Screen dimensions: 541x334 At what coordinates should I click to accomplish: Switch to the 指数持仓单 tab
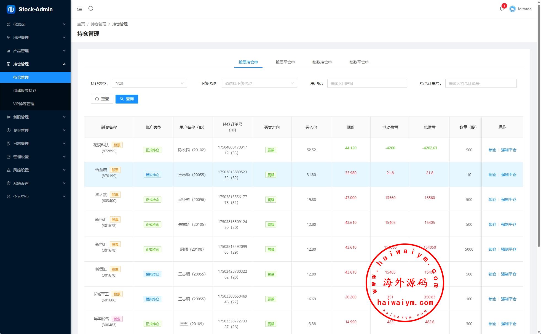(x=322, y=62)
